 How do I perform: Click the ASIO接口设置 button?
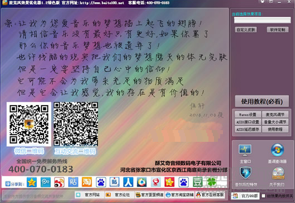[248, 122]
